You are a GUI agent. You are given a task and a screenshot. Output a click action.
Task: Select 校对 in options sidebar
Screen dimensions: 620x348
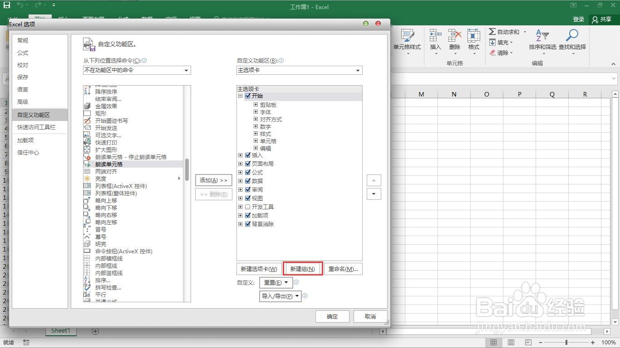pyautogui.click(x=39, y=65)
